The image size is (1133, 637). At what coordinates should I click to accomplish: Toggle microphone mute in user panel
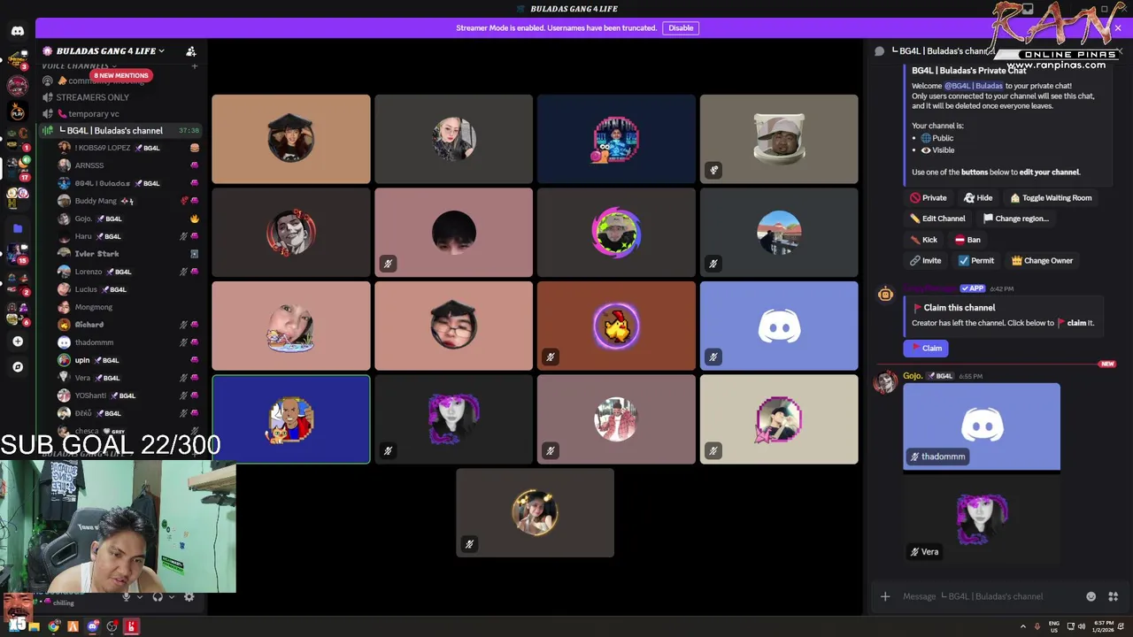tap(127, 597)
